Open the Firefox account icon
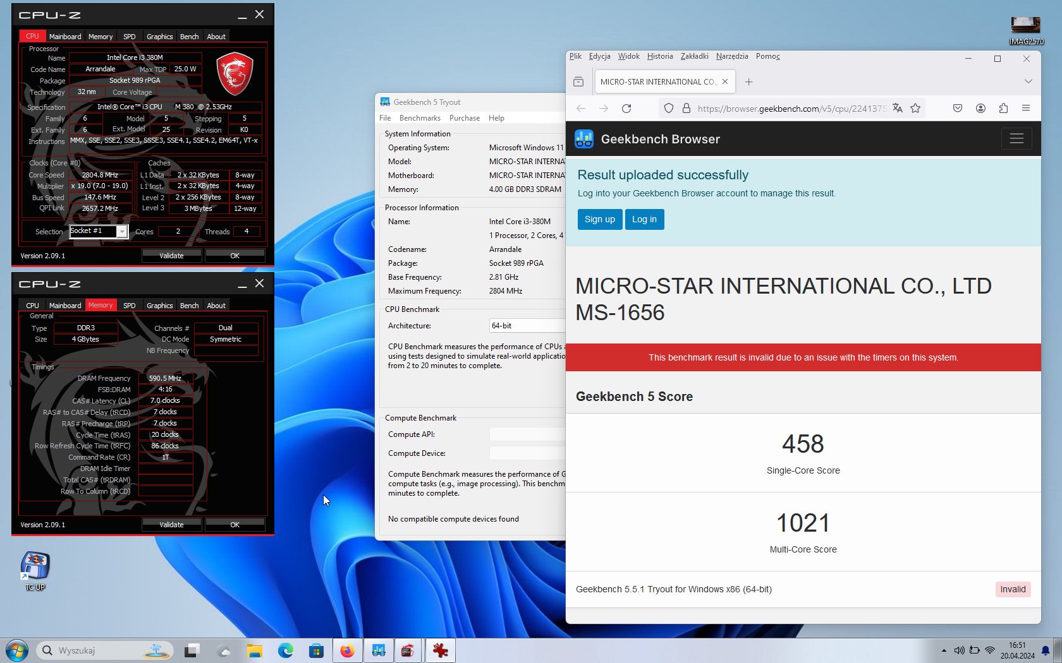Screen dimensions: 1062x663 point(980,109)
